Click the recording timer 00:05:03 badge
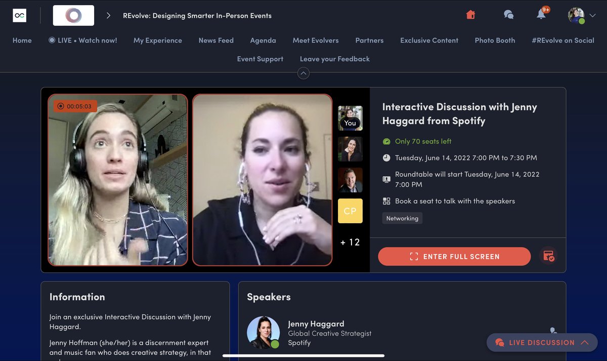 75,106
